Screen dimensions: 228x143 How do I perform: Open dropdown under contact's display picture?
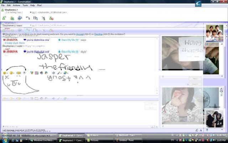[x=222, y=44]
